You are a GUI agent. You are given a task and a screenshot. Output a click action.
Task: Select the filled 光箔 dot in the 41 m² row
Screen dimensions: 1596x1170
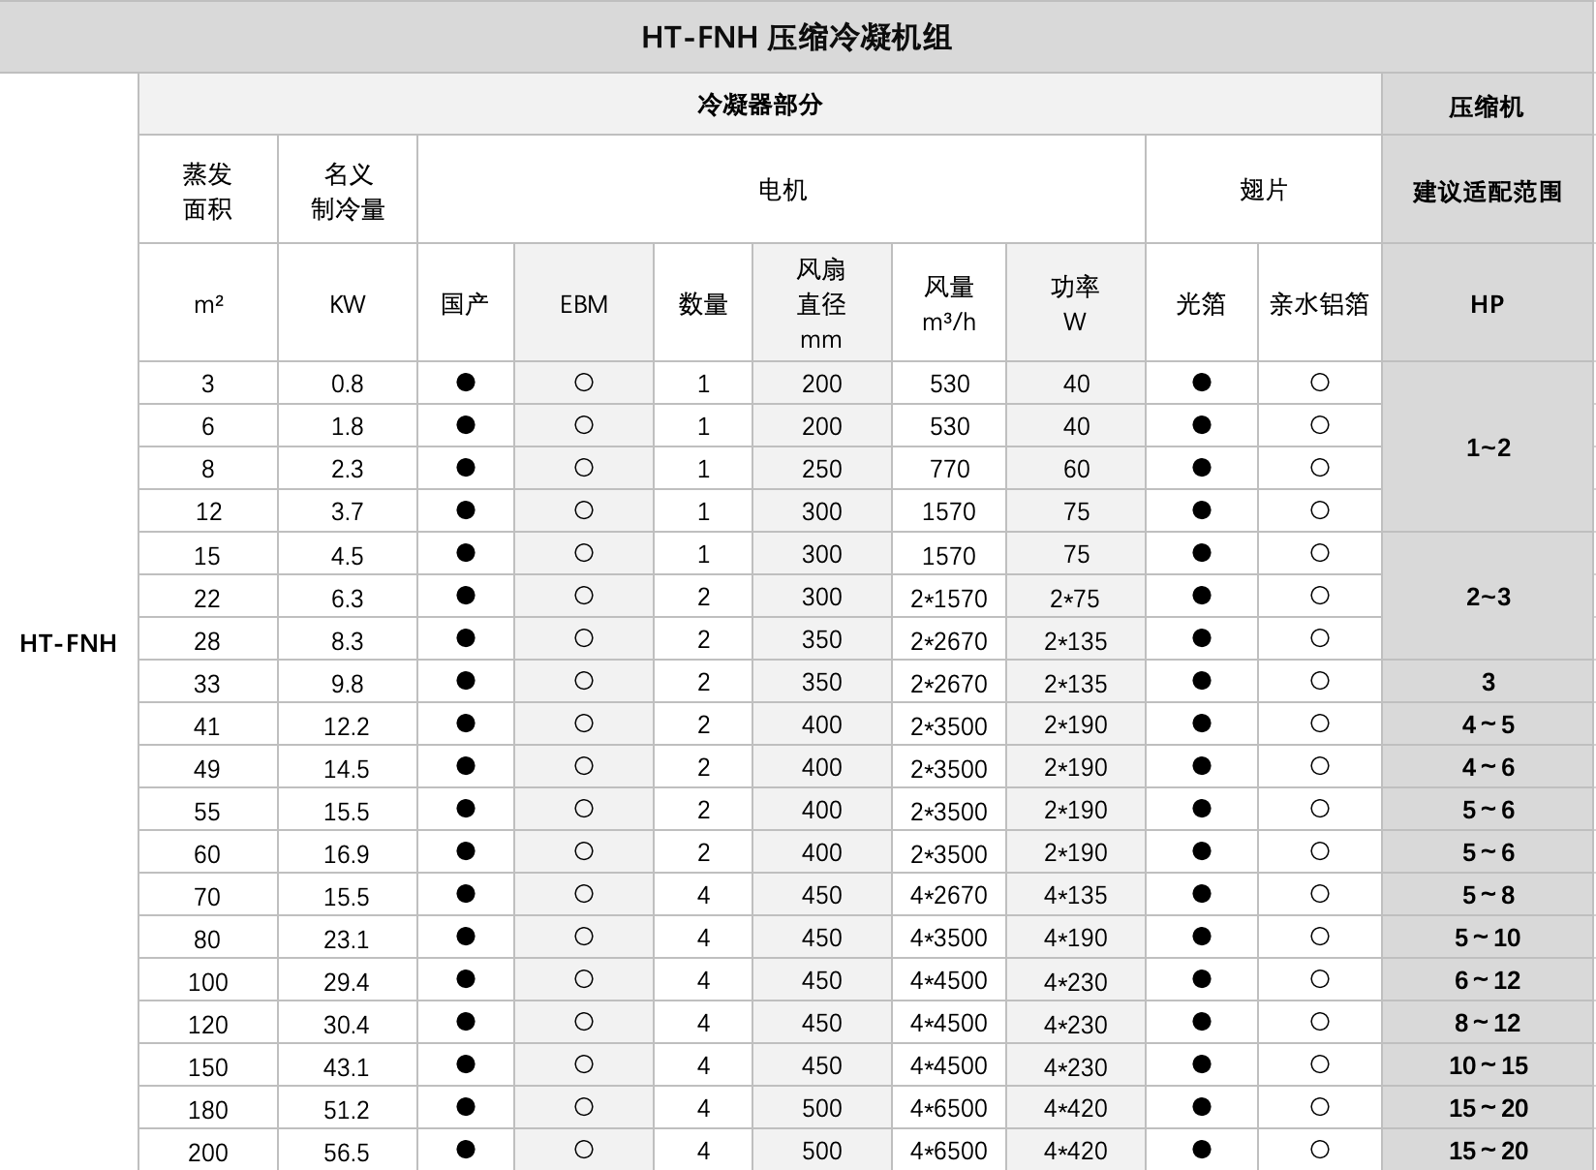pos(1201,724)
